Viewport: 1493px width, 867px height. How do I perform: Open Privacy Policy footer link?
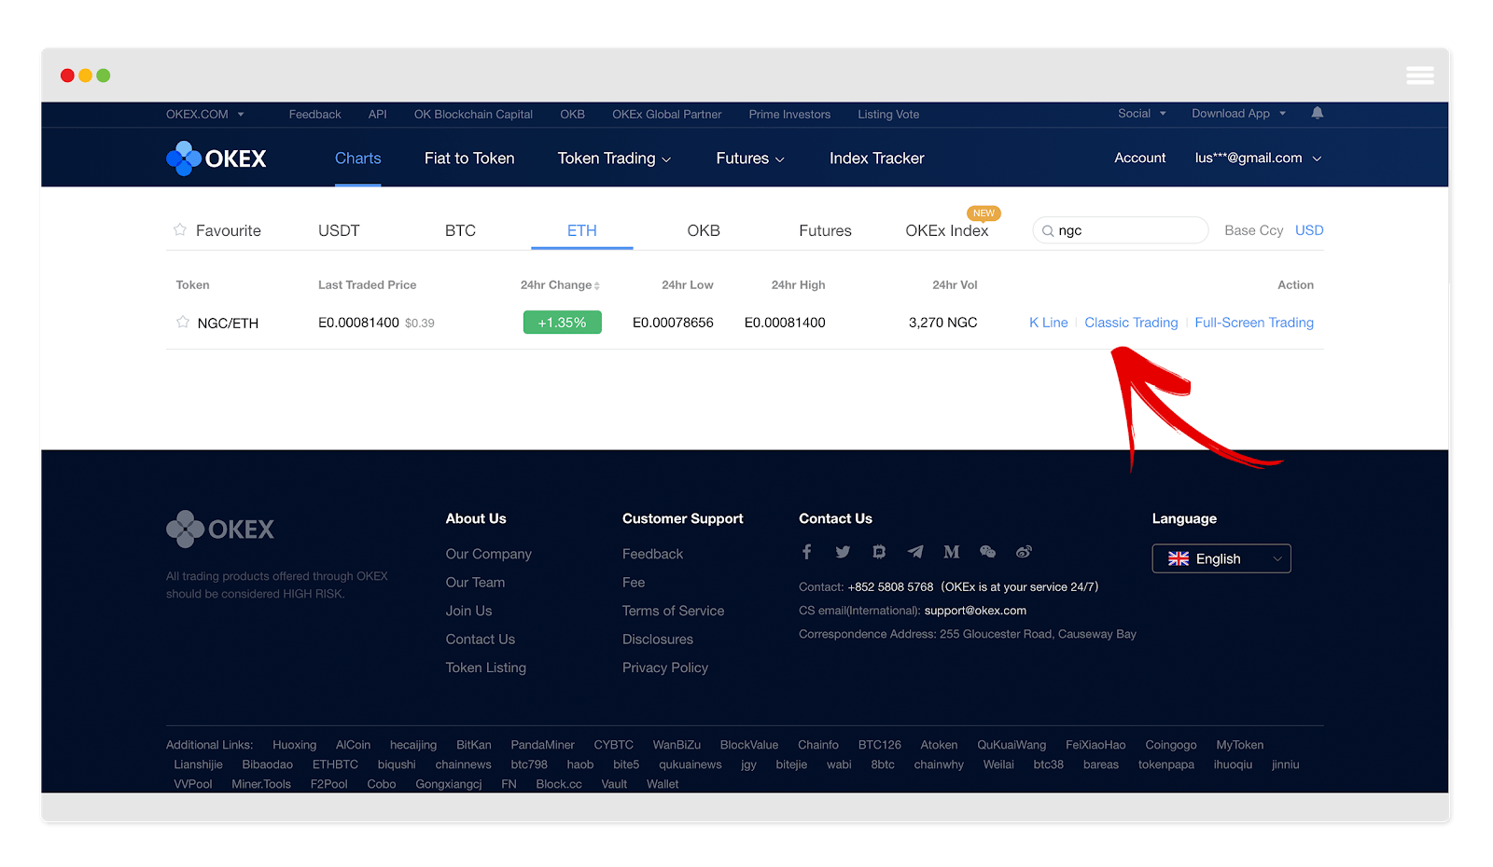click(665, 667)
